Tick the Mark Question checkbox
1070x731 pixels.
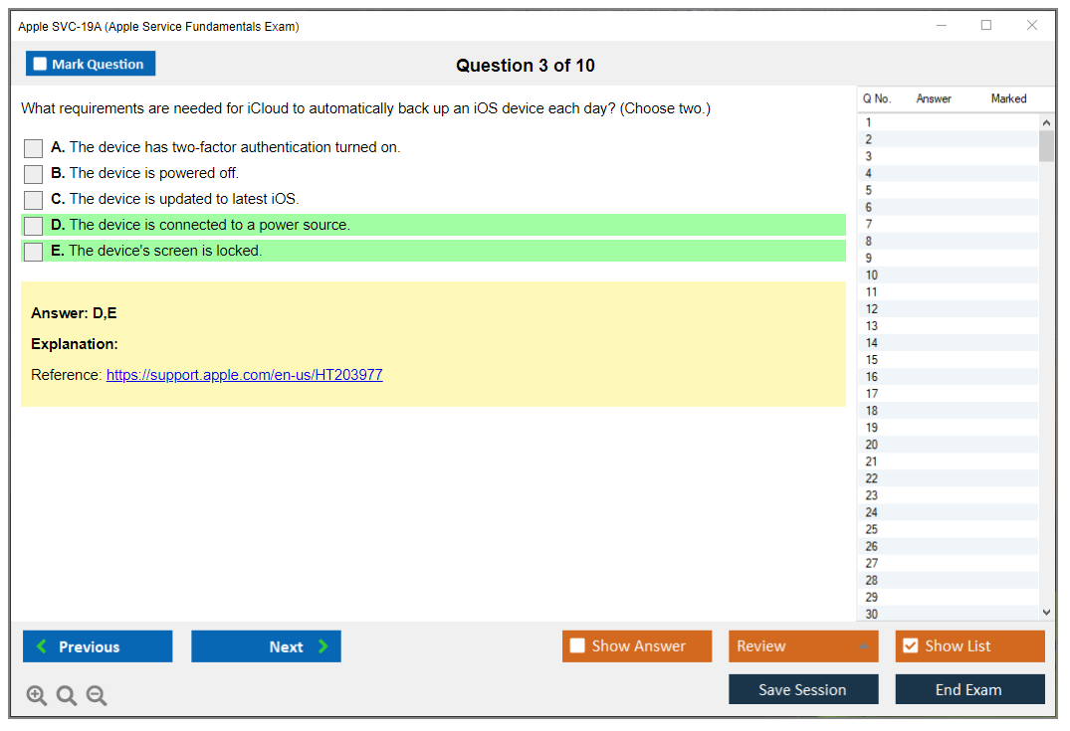pyautogui.click(x=40, y=65)
